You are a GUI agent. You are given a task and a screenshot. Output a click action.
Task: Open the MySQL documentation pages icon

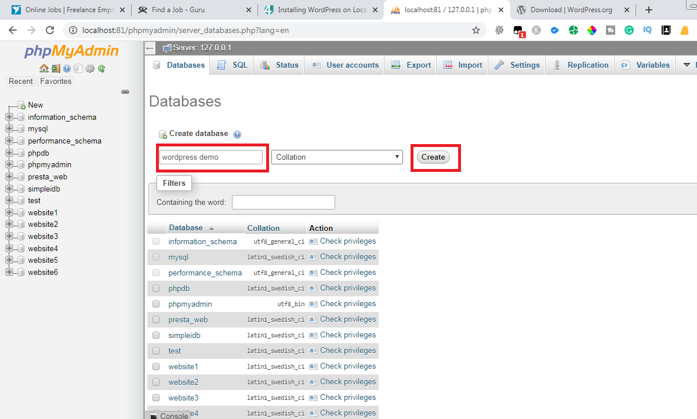(78, 68)
